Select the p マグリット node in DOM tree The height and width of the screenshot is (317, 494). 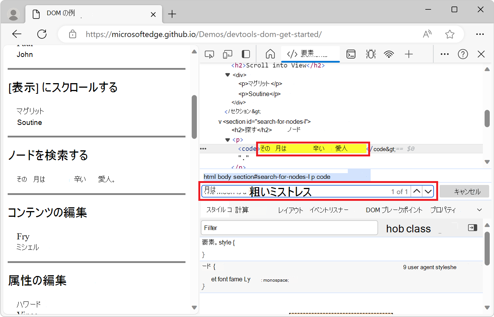260,84
